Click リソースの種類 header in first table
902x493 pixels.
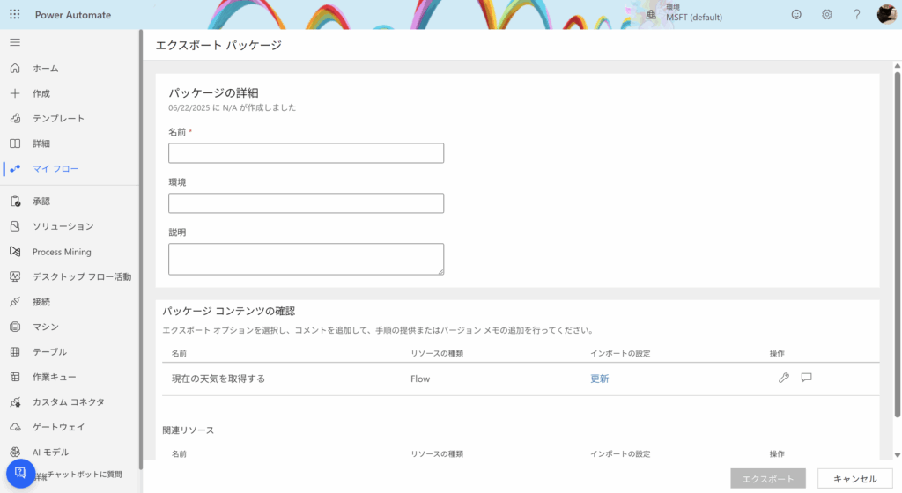tap(437, 353)
